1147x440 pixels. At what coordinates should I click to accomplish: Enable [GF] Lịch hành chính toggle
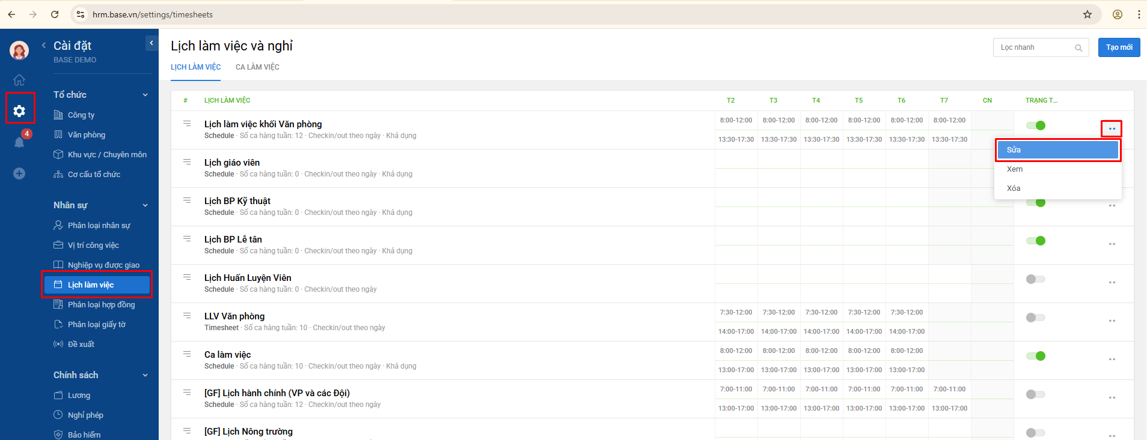[1036, 394]
